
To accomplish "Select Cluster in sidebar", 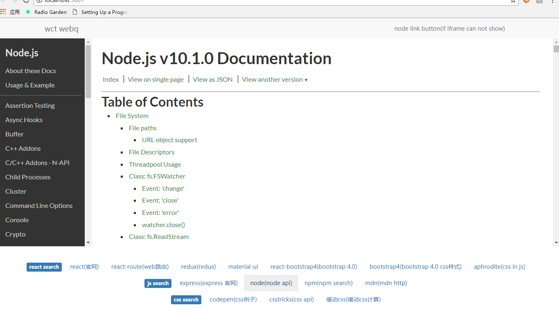I will pos(16,192).
